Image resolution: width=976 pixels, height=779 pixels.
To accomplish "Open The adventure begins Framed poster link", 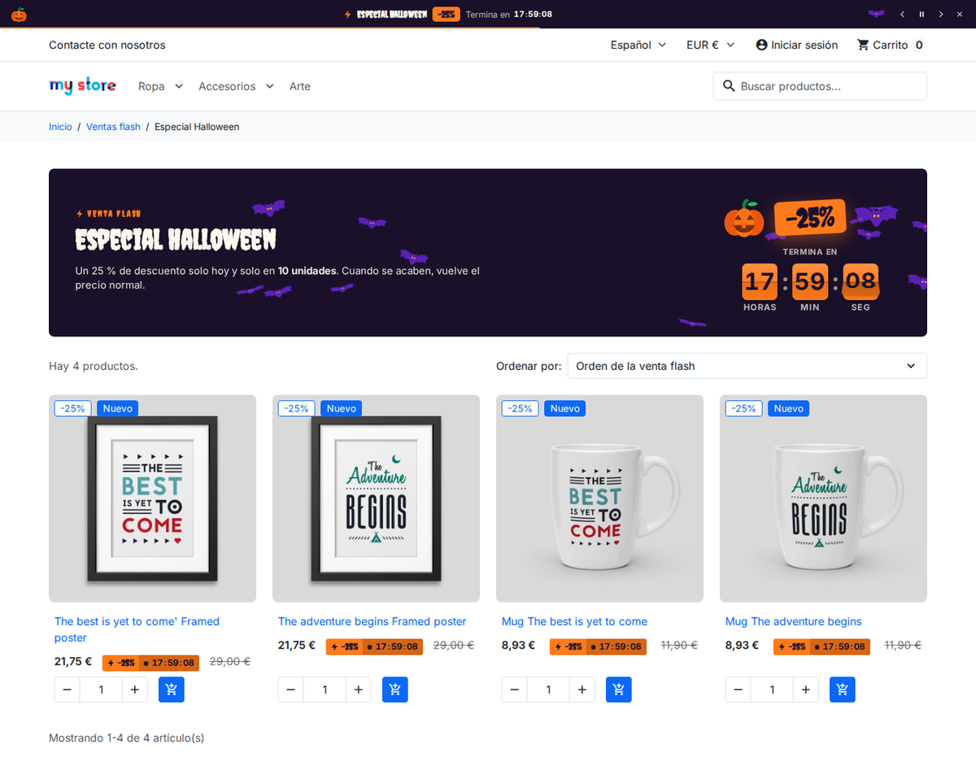I will 373,621.
